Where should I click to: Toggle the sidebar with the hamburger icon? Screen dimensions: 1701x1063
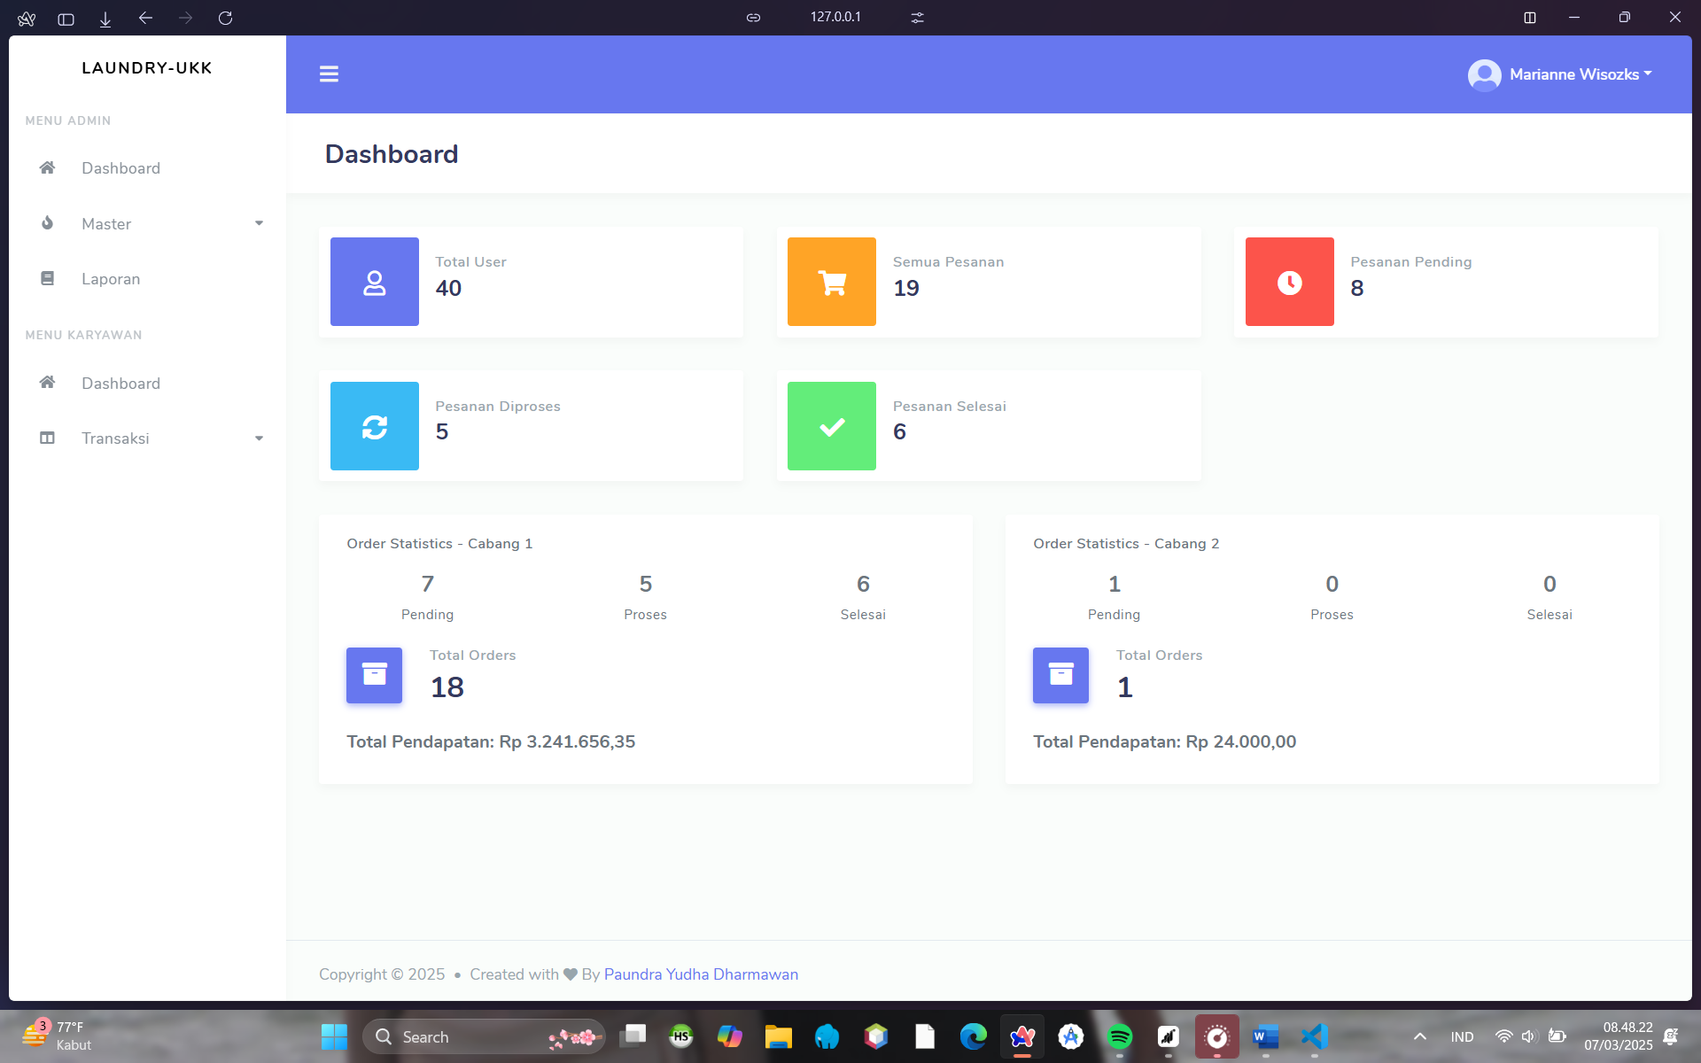tap(329, 74)
